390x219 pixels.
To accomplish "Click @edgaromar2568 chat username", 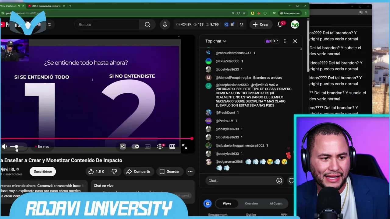I will (229, 162).
